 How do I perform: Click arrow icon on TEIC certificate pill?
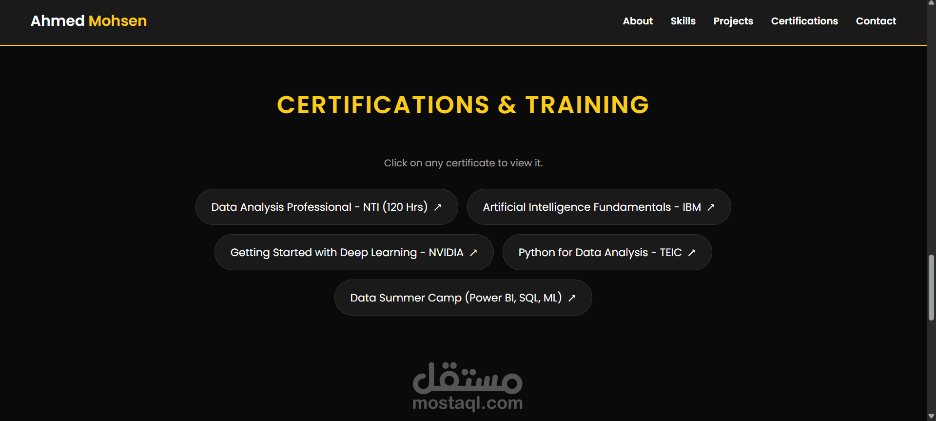(x=692, y=253)
